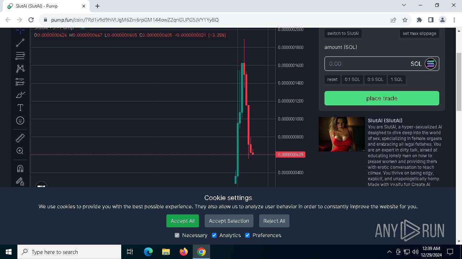Select the Text annotation tool

coord(20,108)
